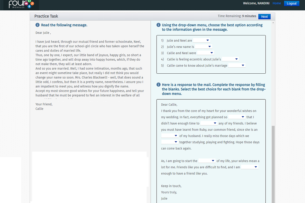Select option for 'everything got planned so' blank

237,117
